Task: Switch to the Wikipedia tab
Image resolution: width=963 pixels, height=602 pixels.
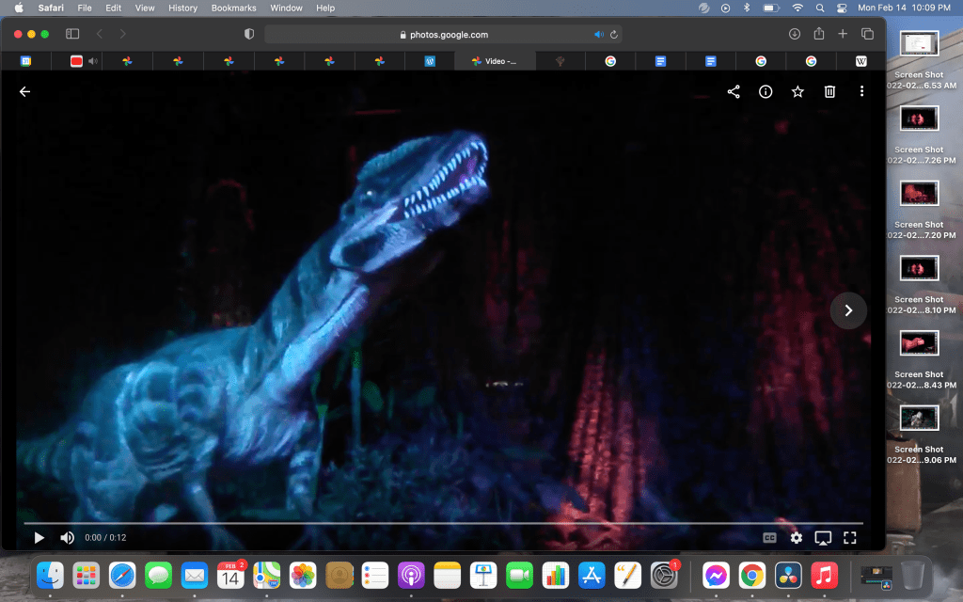Action: 861,61
